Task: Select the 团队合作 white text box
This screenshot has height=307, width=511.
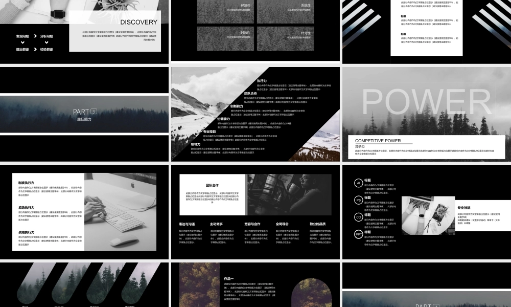Action: (x=213, y=194)
